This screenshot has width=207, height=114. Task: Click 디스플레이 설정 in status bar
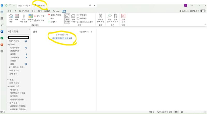tap(165, 112)
